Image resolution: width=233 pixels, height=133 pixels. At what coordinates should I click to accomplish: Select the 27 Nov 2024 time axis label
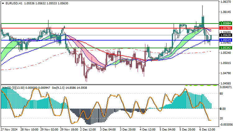[9, 130]
